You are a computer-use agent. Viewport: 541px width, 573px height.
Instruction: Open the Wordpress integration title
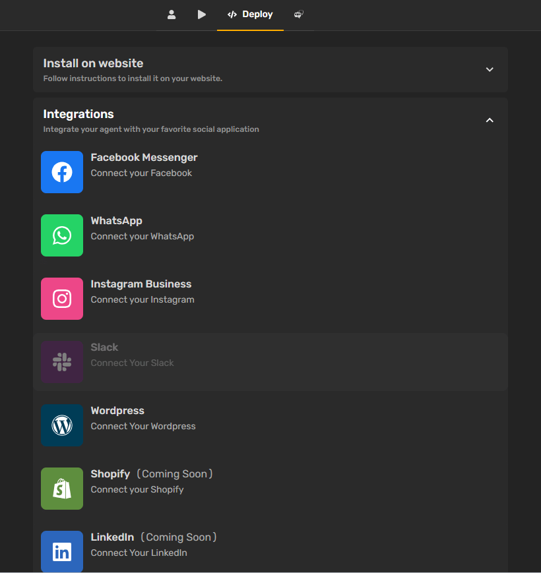click(117, 411)
